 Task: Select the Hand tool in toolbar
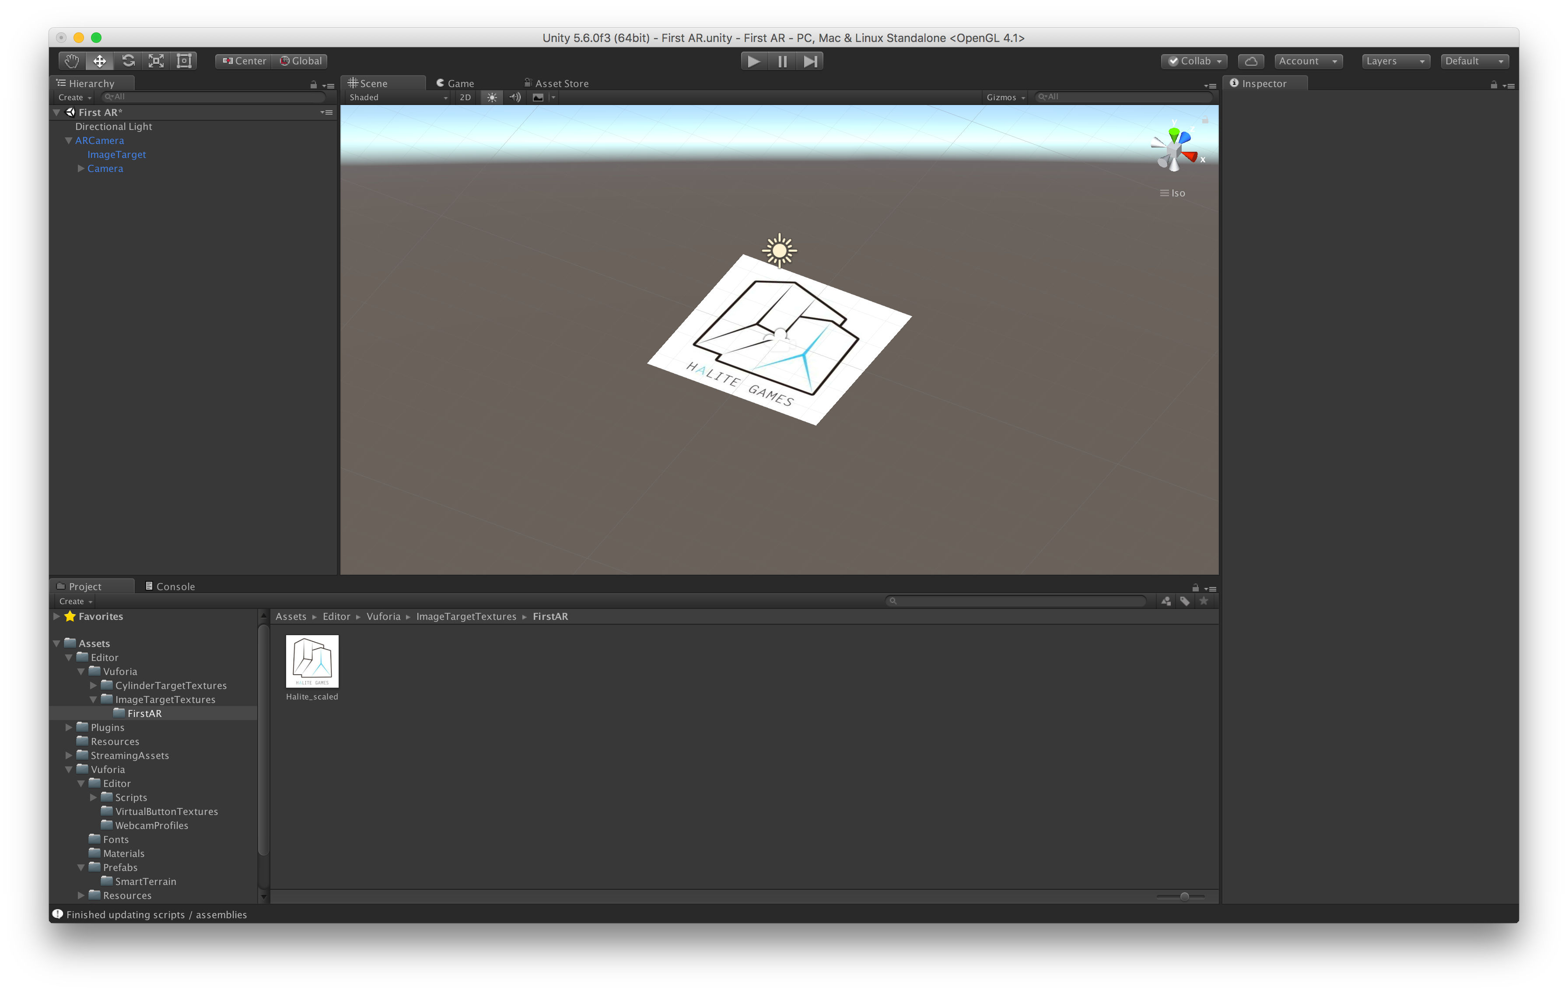click(x=72, y=61)
